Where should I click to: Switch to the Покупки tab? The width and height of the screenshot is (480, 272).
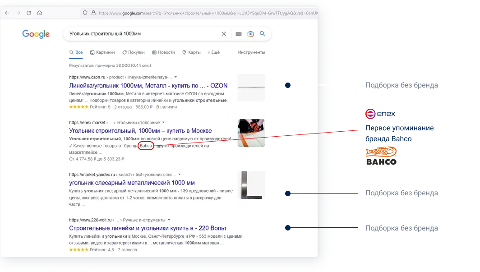coord(134,52)
